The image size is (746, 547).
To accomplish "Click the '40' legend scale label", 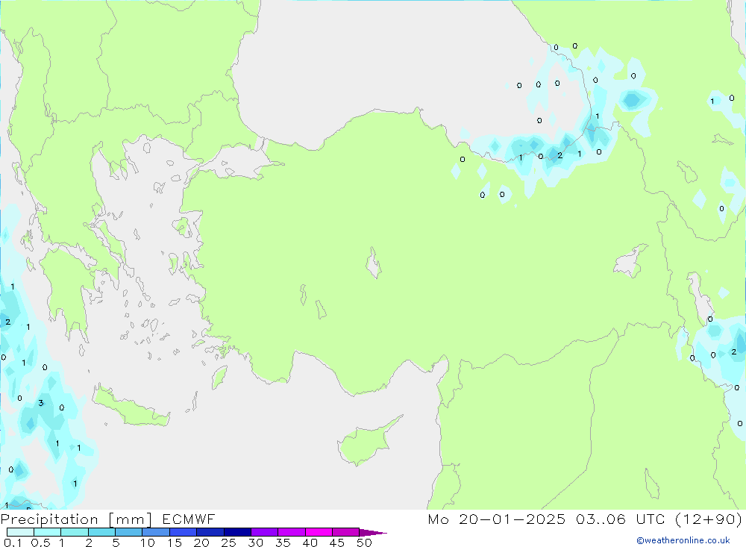I will pyautogui.click(x=310, y=543).
